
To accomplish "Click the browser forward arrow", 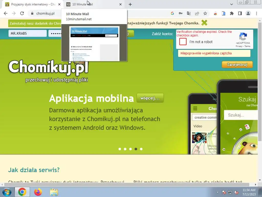I will coord(14,13).
